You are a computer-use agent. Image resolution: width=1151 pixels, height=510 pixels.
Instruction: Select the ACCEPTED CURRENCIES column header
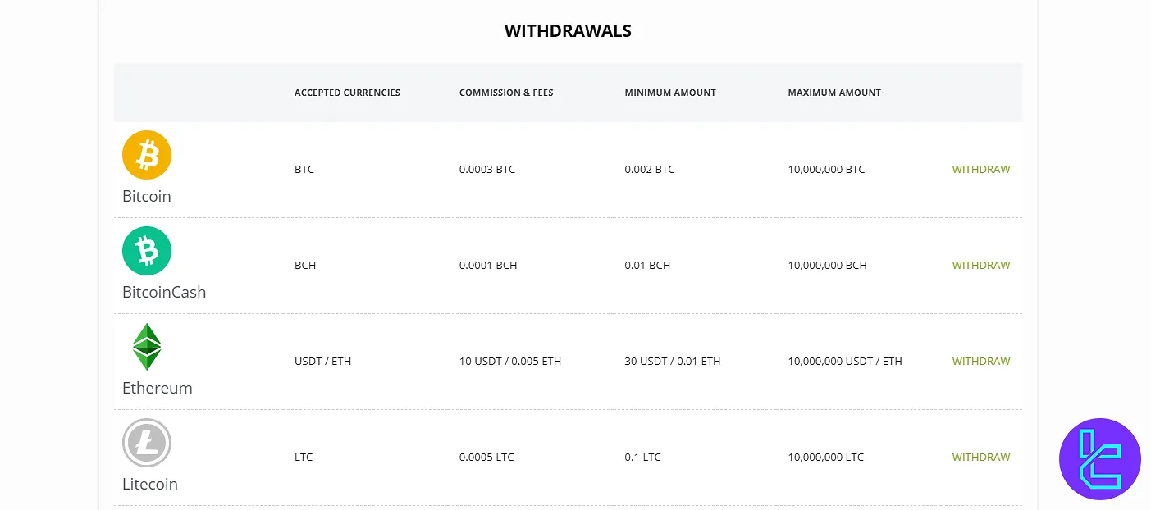347,93
